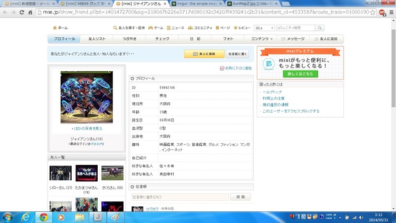Expand the コミュ search category dropdown
This screenshot has height=223, width=396.
[x=264, y=28]
